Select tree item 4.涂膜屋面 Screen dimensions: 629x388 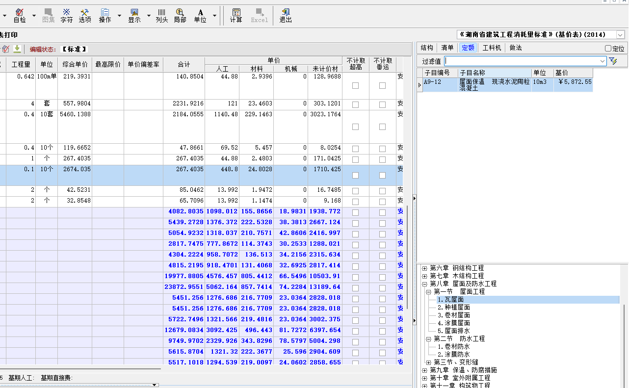click(x=454, y=323)
